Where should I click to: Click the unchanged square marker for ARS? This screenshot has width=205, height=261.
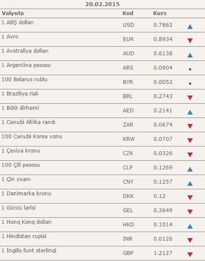click(x=190, y=69)
